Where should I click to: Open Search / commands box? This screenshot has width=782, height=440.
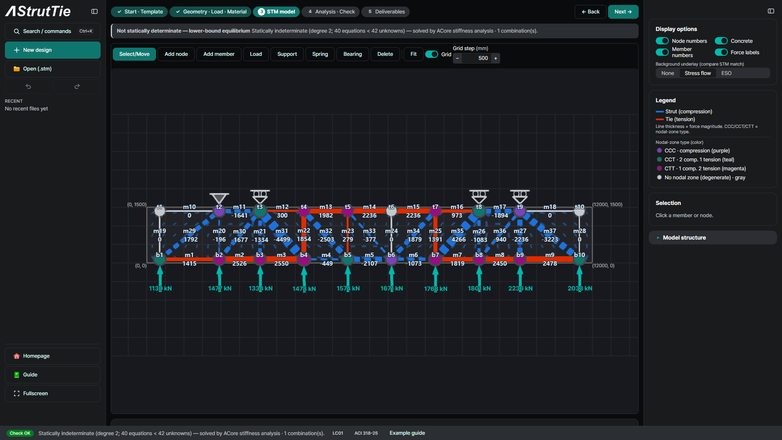53,31
